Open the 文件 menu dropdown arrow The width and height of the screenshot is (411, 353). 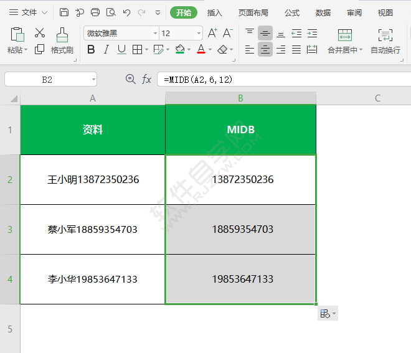point(45,12)
